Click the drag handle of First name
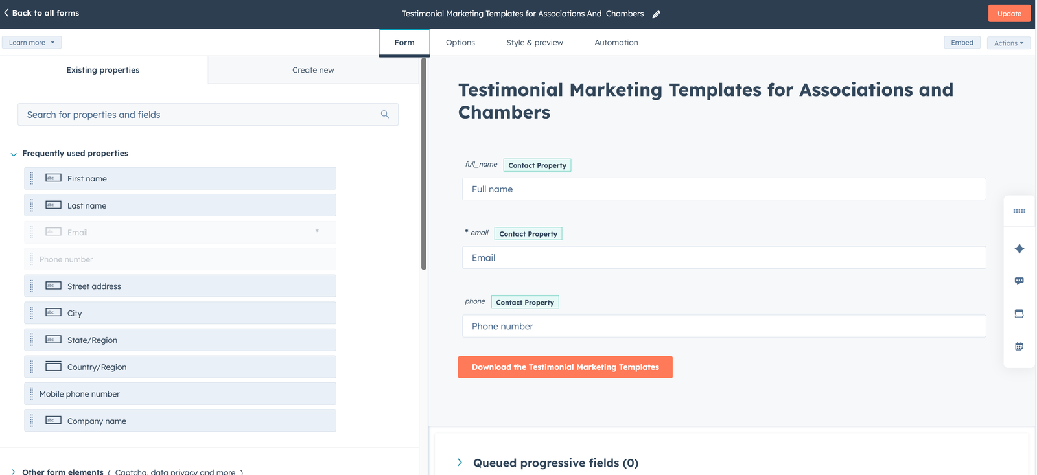This screenshot has width=1037, height=475. (x=31, y=178)
